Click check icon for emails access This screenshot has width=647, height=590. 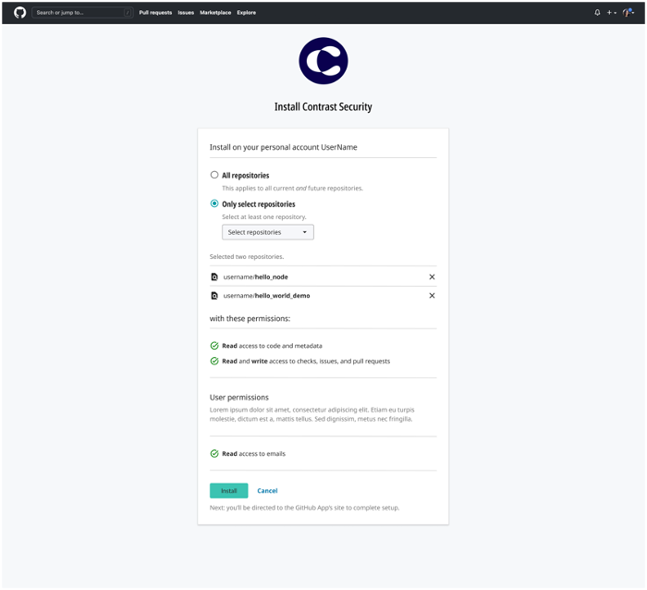(x=214, y=453)
